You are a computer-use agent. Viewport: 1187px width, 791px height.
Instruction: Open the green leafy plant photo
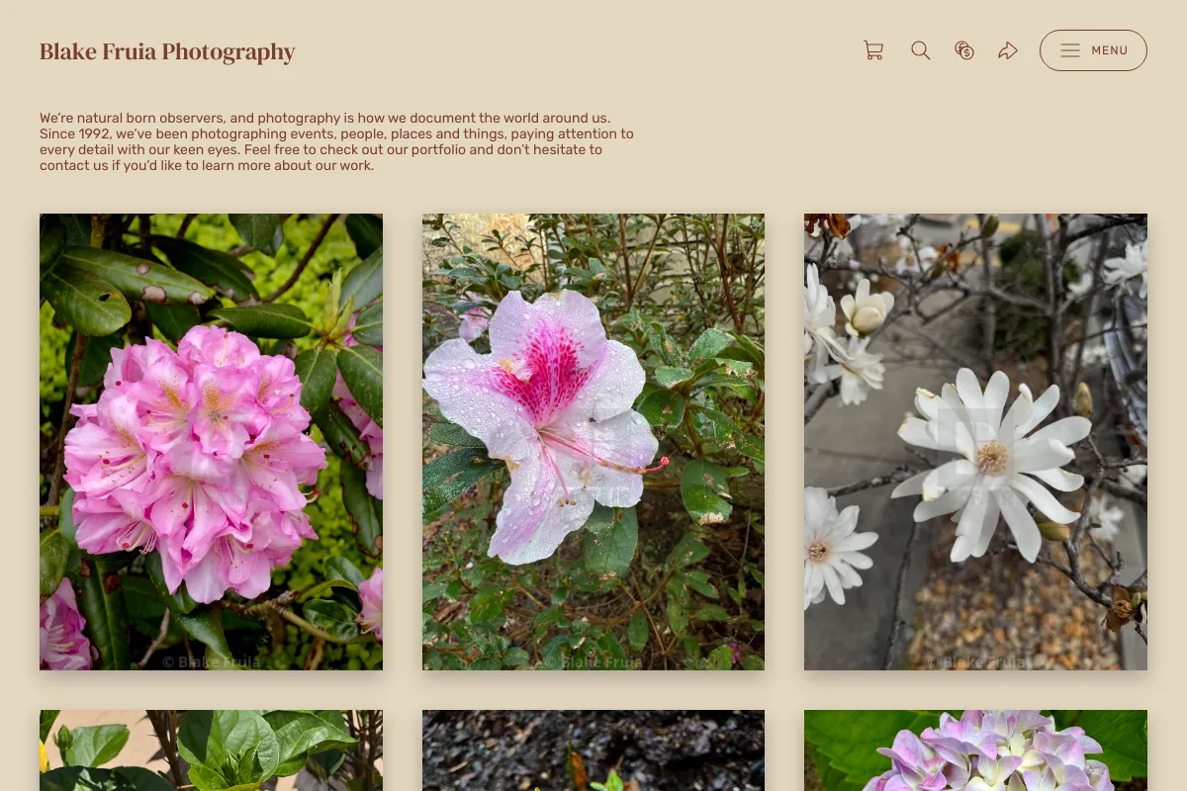point(211,750)
